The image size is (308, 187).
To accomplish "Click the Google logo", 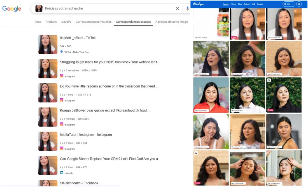I will coord(11,9).
